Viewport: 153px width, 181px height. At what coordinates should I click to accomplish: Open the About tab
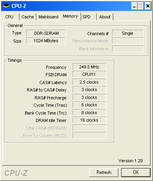(105, 17)
